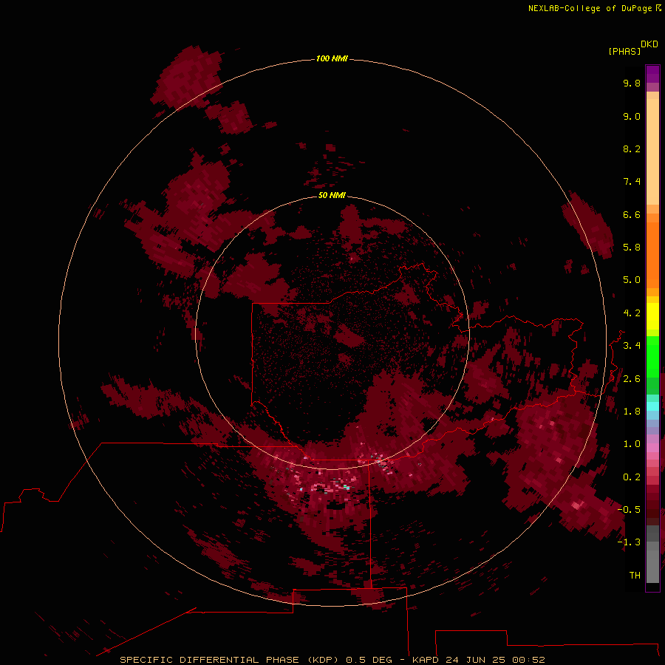The width and height of the screenshot is (665, 665).
Task: Click the gray band of color bar
Action: coord(652,553)
